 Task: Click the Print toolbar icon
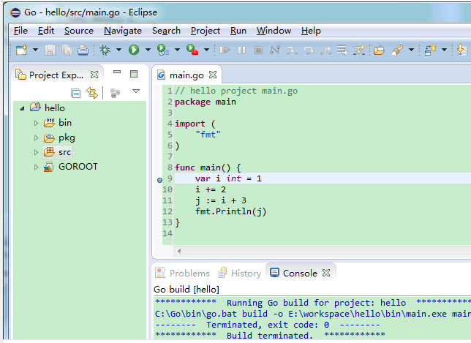[83, 50]
